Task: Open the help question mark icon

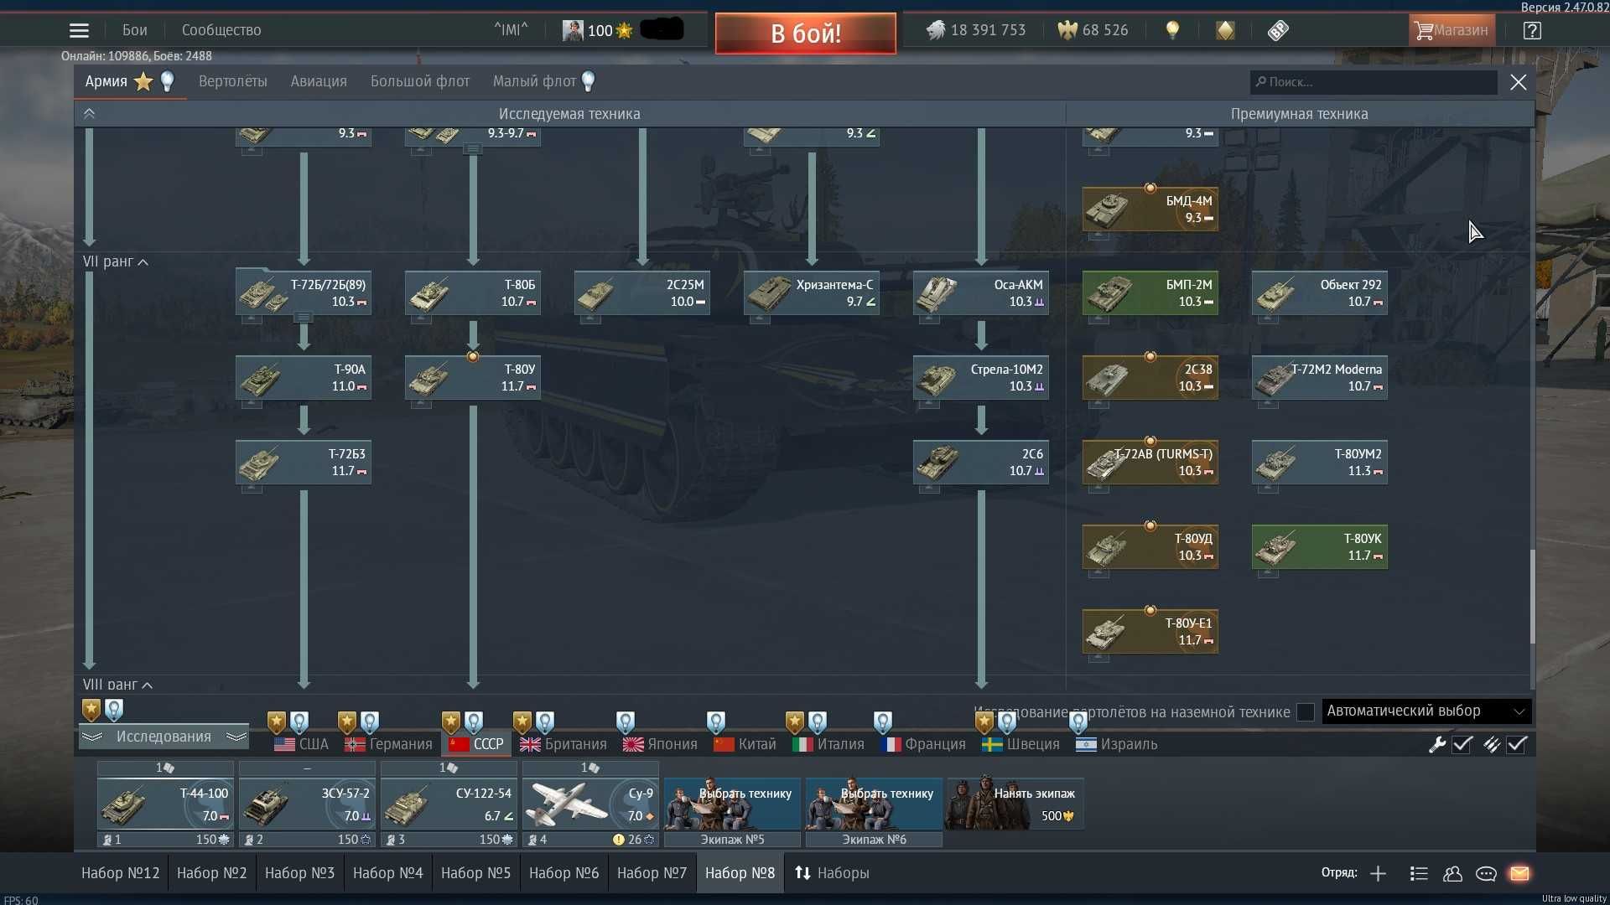Action: point(1532,30)
